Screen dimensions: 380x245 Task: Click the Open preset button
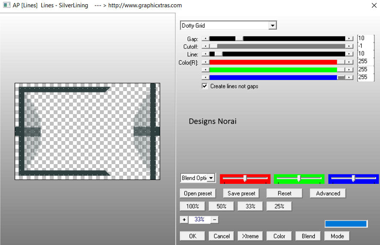coord(198,193)
